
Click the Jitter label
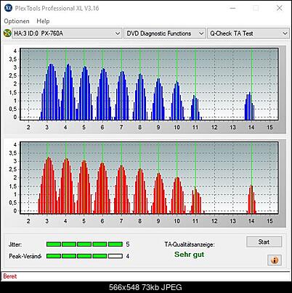15,244
